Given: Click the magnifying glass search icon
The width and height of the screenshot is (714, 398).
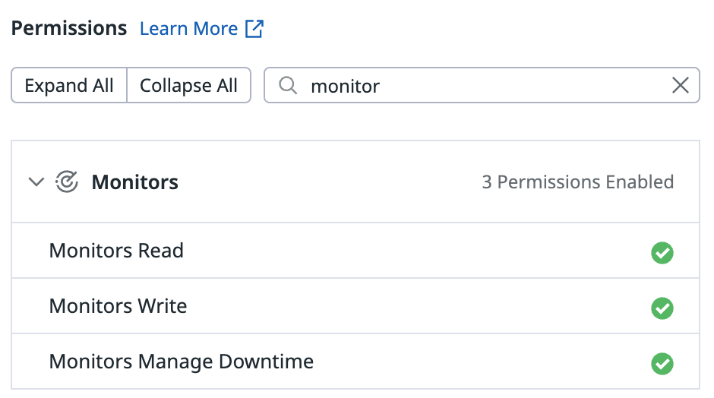Looking at the screenshot, I should 288,86.
